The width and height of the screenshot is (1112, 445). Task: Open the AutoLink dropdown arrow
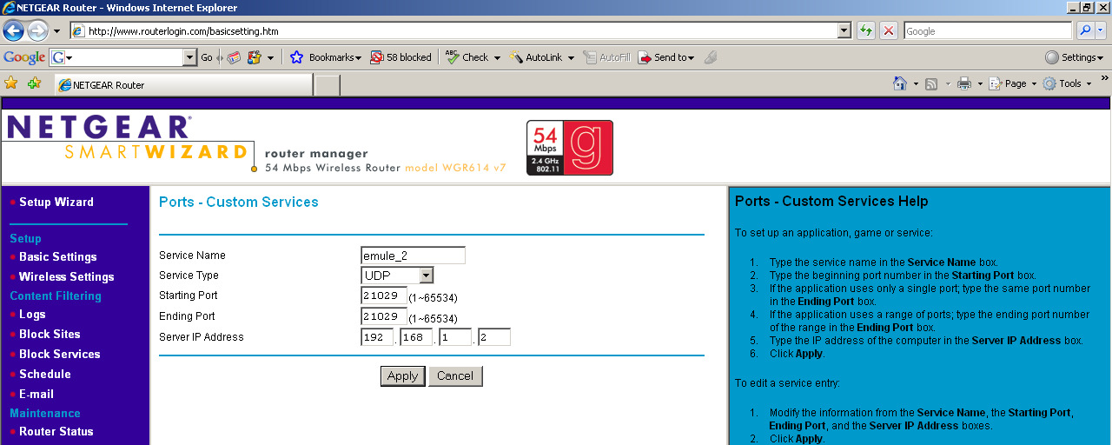click(571, 57)
